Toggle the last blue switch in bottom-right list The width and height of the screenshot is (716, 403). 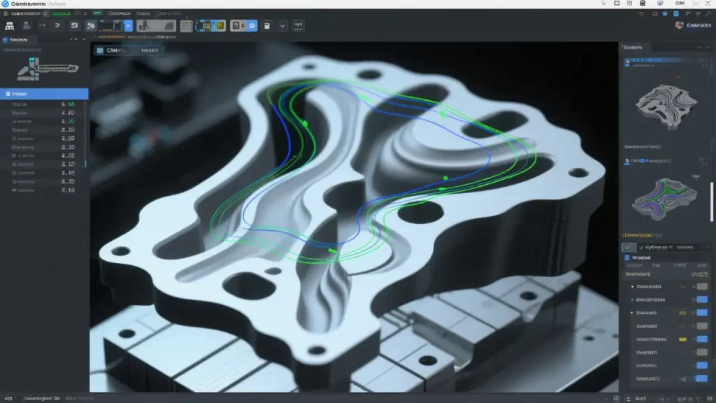pyautogui.click(x=701, y=379)
